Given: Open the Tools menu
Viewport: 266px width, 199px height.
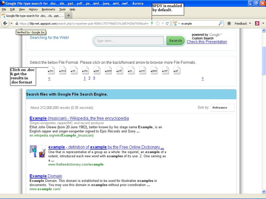Looking at the screenshot, I should 62,9.
